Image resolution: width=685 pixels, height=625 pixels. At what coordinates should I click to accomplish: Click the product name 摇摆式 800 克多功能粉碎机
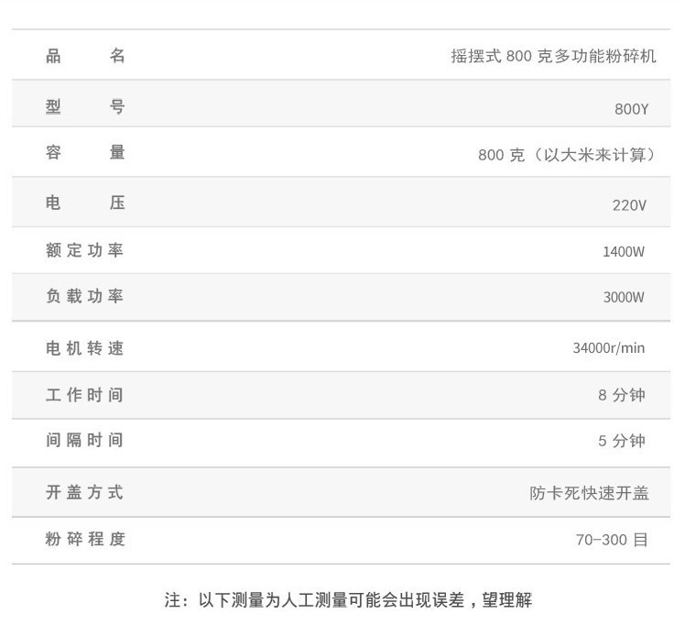click(553, 56)
